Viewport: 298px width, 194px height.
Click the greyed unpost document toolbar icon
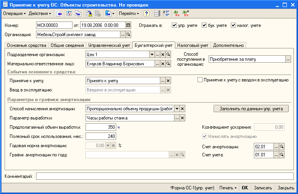click(98, 13)
